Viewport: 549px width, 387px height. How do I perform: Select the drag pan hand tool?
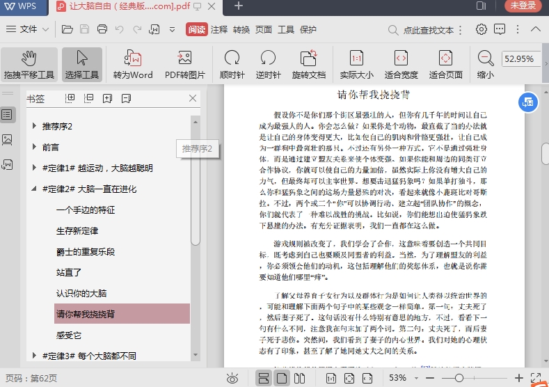(x=29, y=65)
